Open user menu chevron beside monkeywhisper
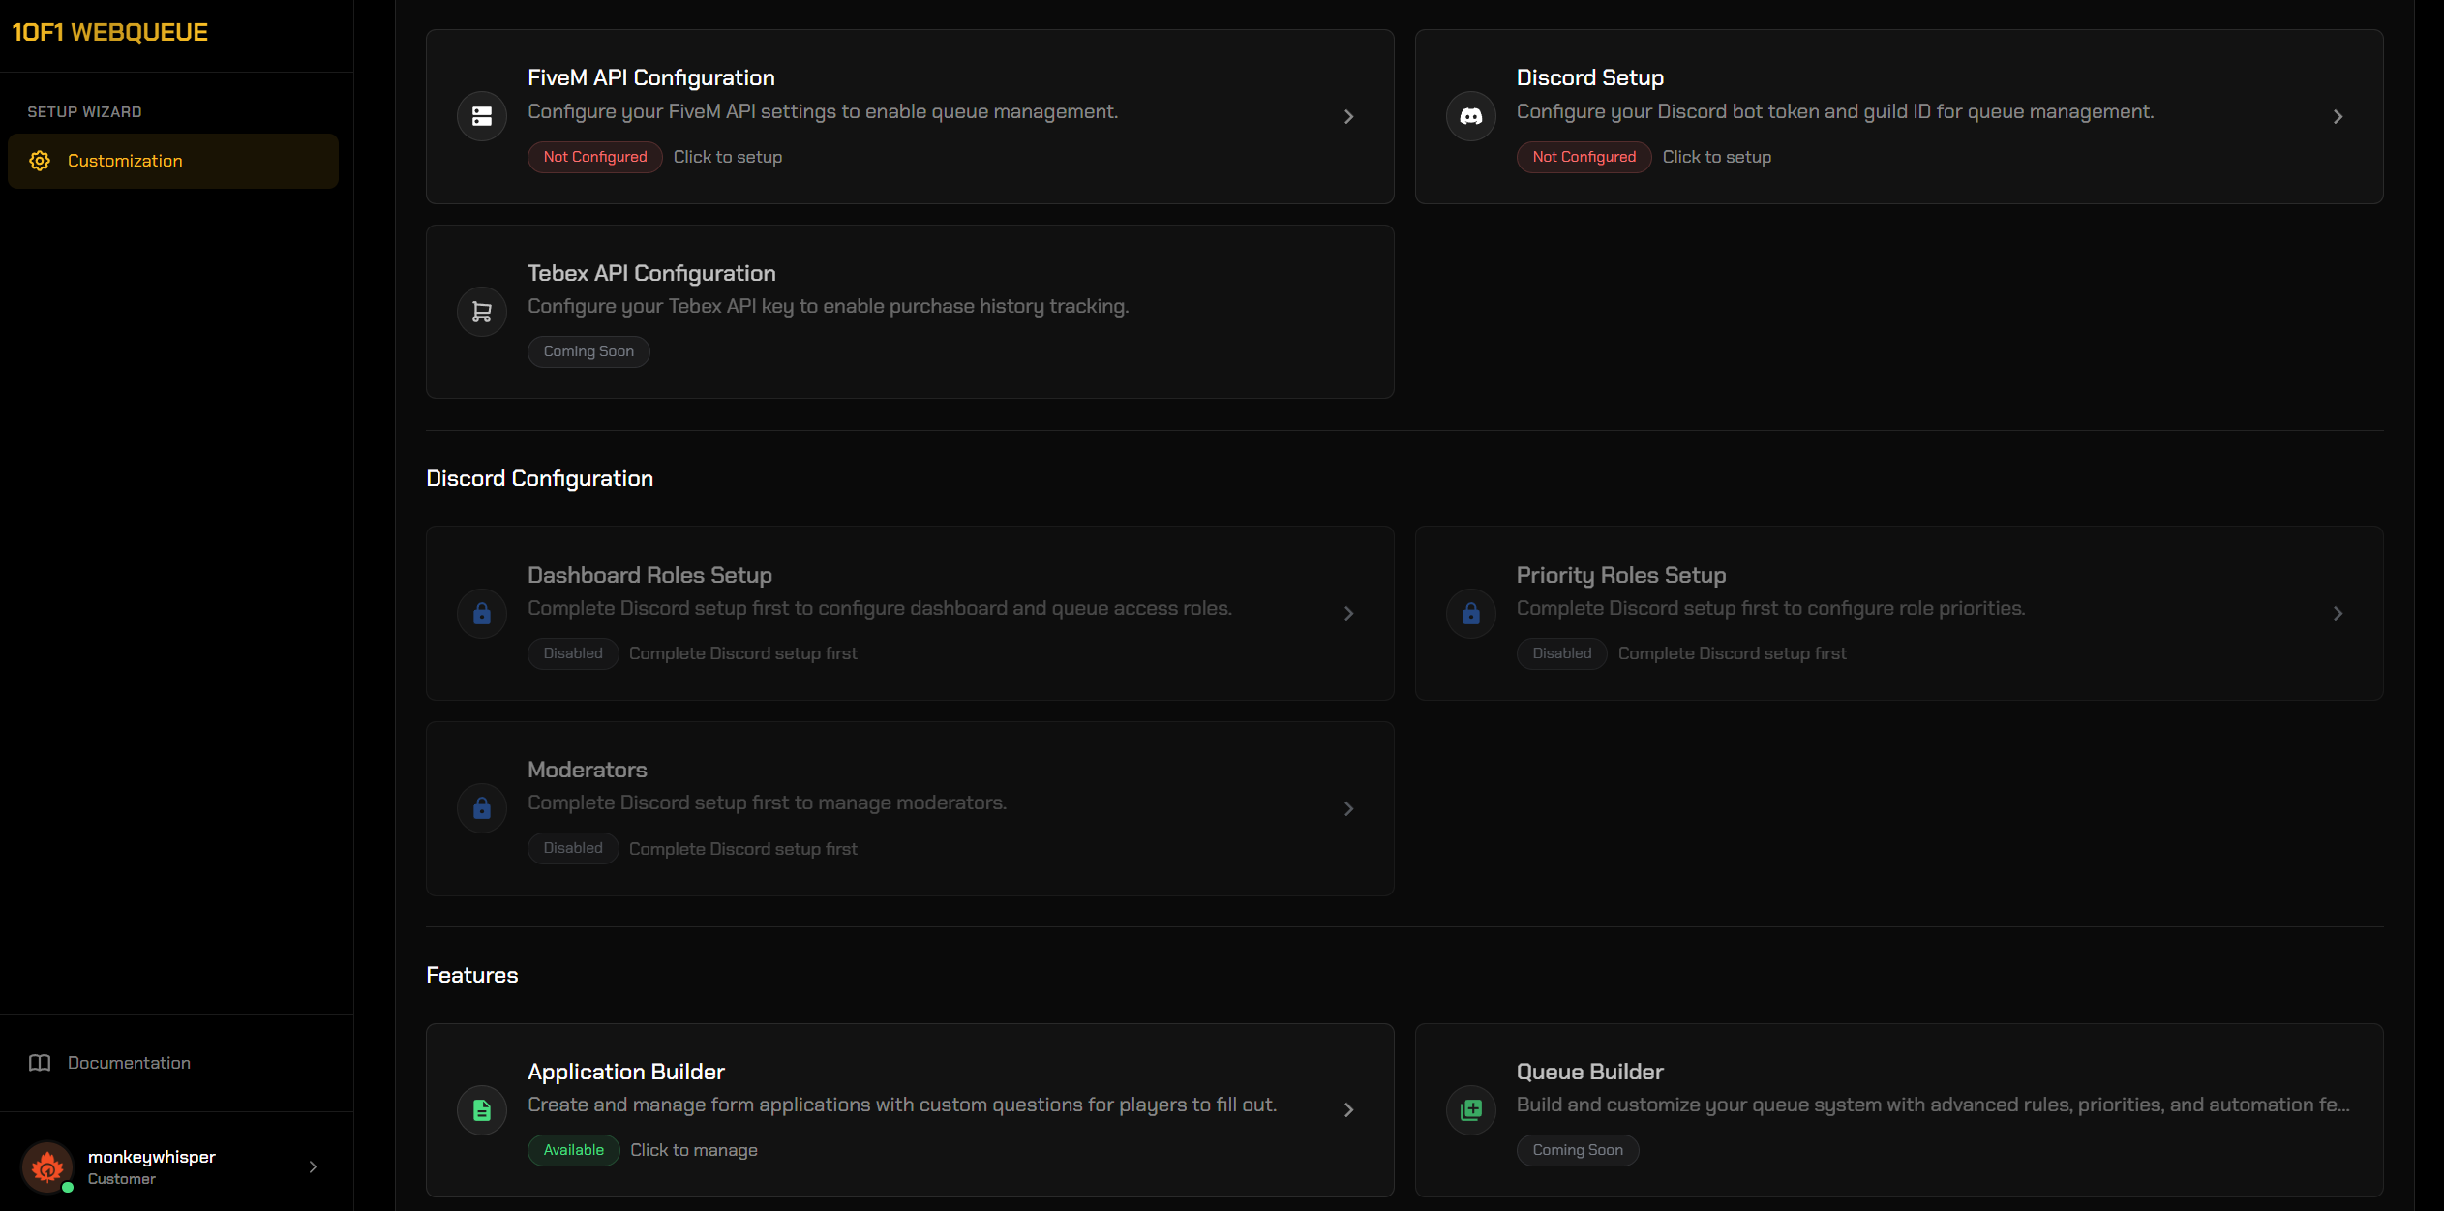Viewport: 2444px width, 1211px height. [x=313, y=1166]
